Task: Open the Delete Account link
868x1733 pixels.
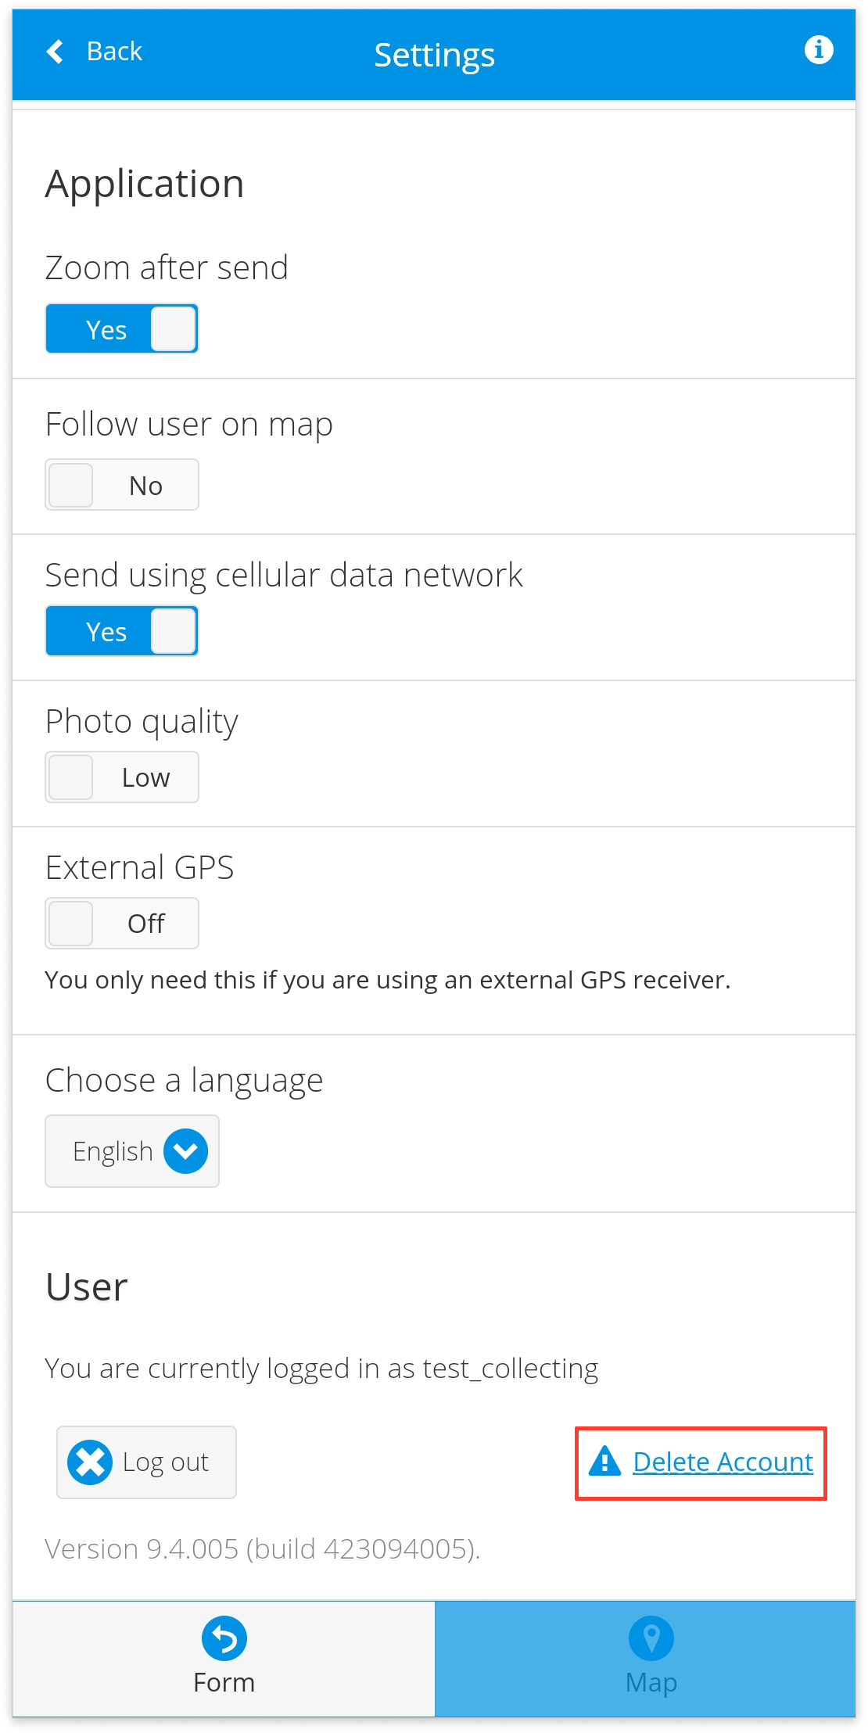Action: click(723, 1461)
